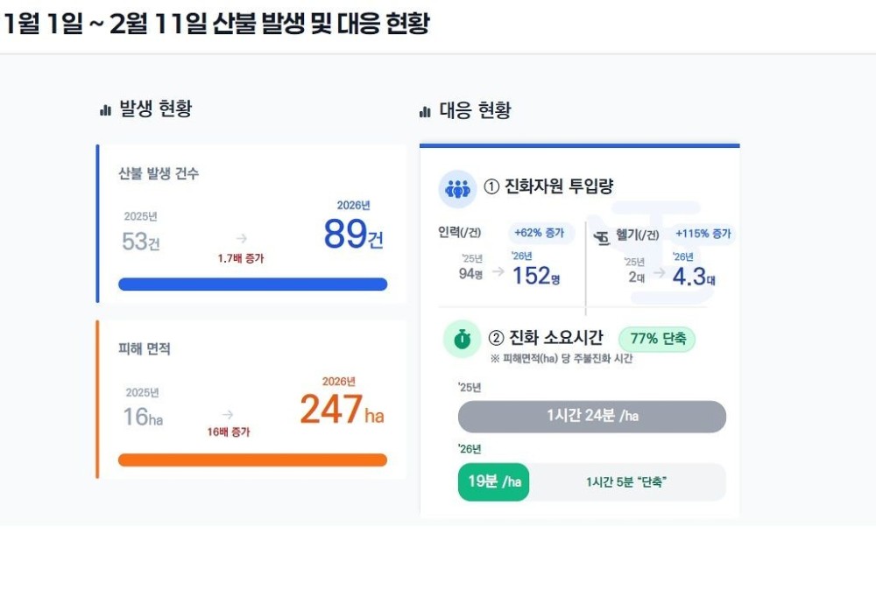Viewport: 876px width, 597px height.
Task: Click the arrow between 2대 and 4.3대
Action: 658,272
